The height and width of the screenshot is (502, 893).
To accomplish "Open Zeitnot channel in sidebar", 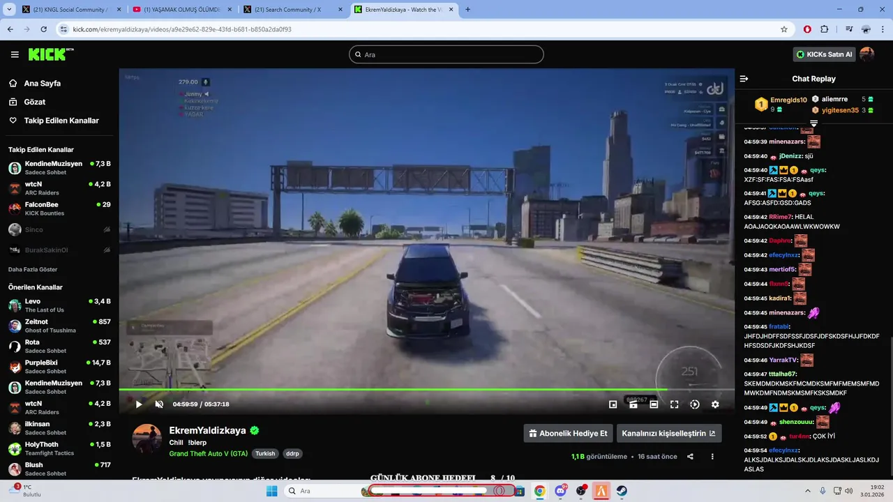I will click(59, 326).
